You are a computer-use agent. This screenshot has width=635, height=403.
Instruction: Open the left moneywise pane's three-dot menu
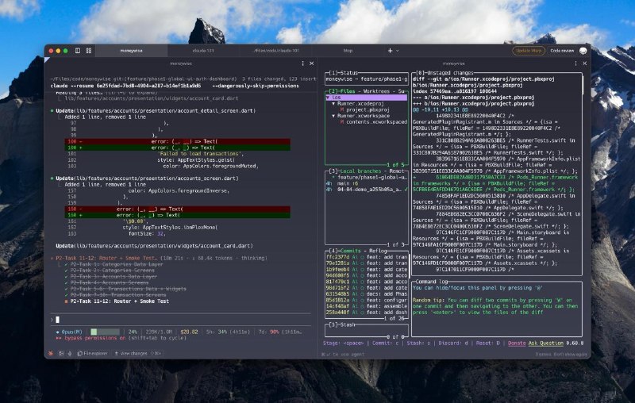[x=302, y=63]
